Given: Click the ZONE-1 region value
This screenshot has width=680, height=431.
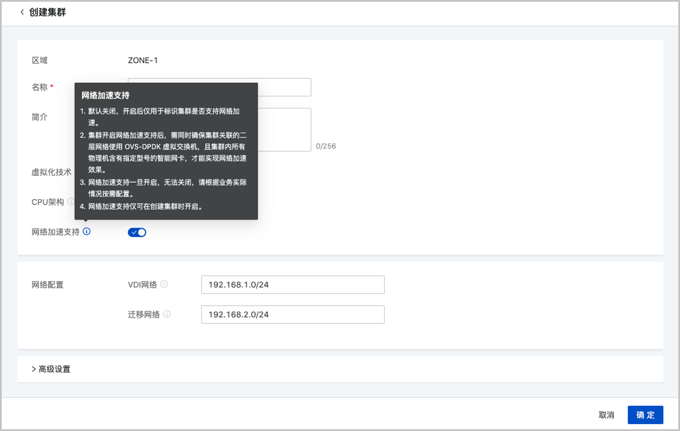Looking at the screenshot, I should pos(142,60).
